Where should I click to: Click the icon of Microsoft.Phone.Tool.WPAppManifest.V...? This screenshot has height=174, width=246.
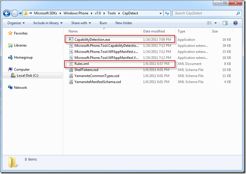[x=71, y=58]
